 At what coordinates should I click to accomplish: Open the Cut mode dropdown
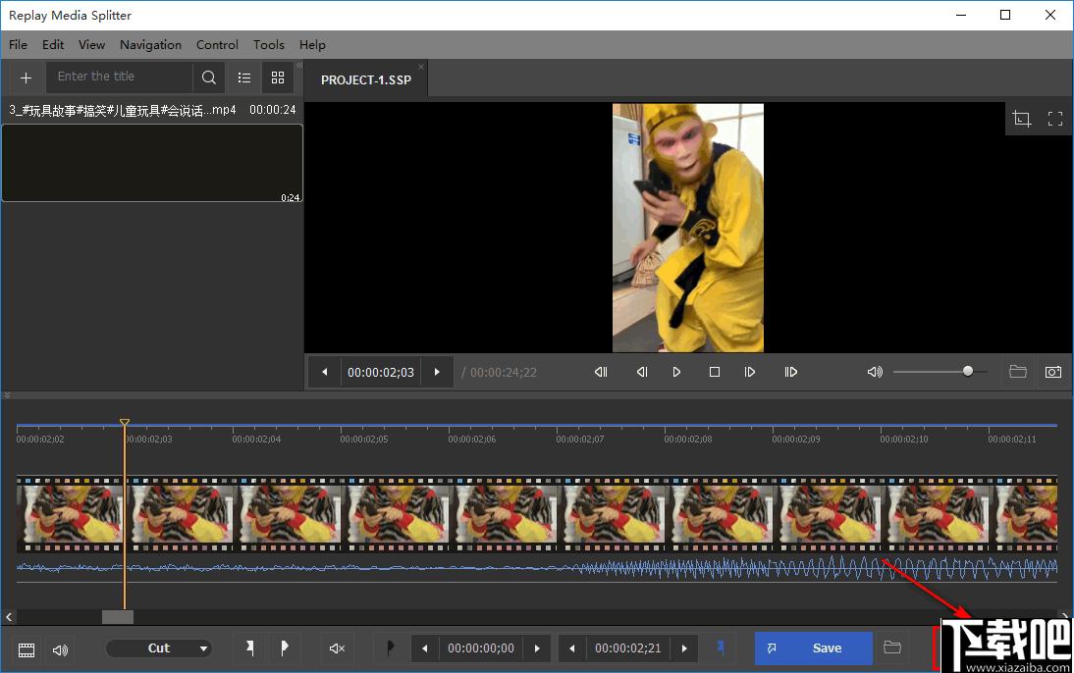pyautogui.click(x=159, y=648)
